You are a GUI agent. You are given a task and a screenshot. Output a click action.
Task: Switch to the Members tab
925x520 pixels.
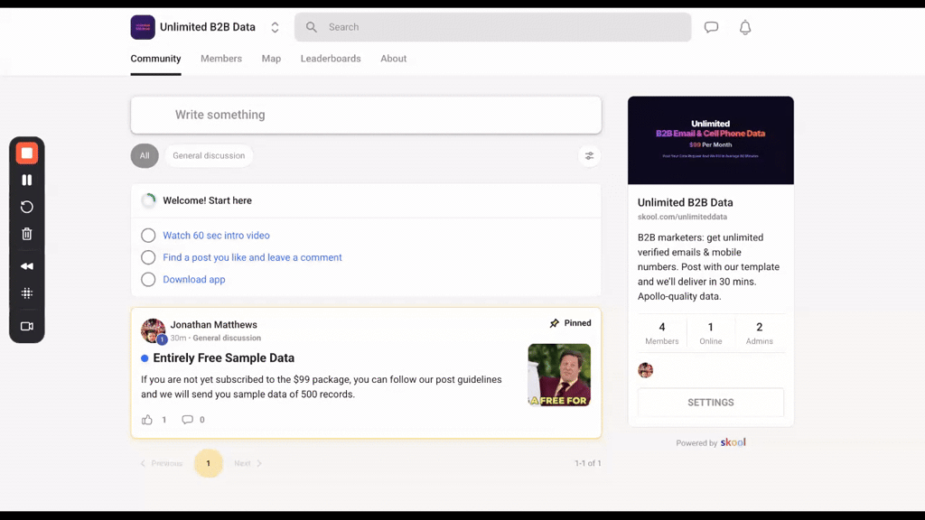(x=221, y=59)
